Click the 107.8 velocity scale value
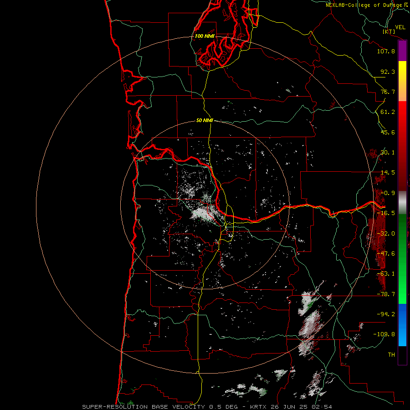The width and height of the screenshot is (410, 410). click(386, 51)
